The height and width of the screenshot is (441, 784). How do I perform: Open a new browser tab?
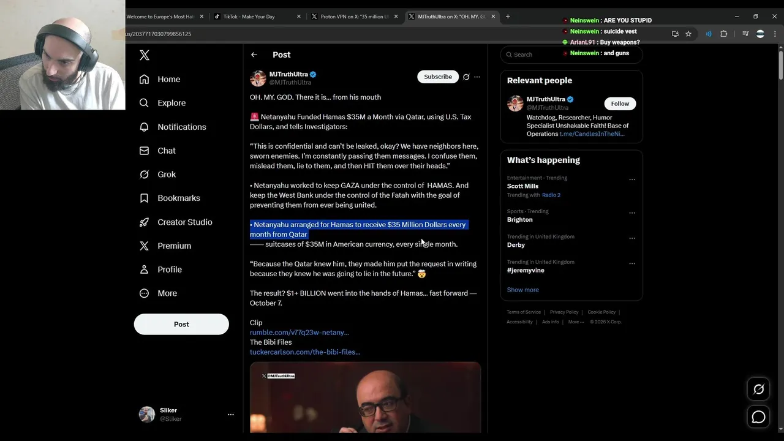click(x=508, y=17)
